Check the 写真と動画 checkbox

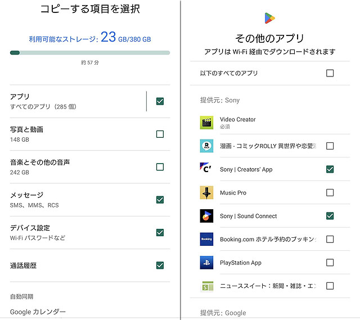160,134
